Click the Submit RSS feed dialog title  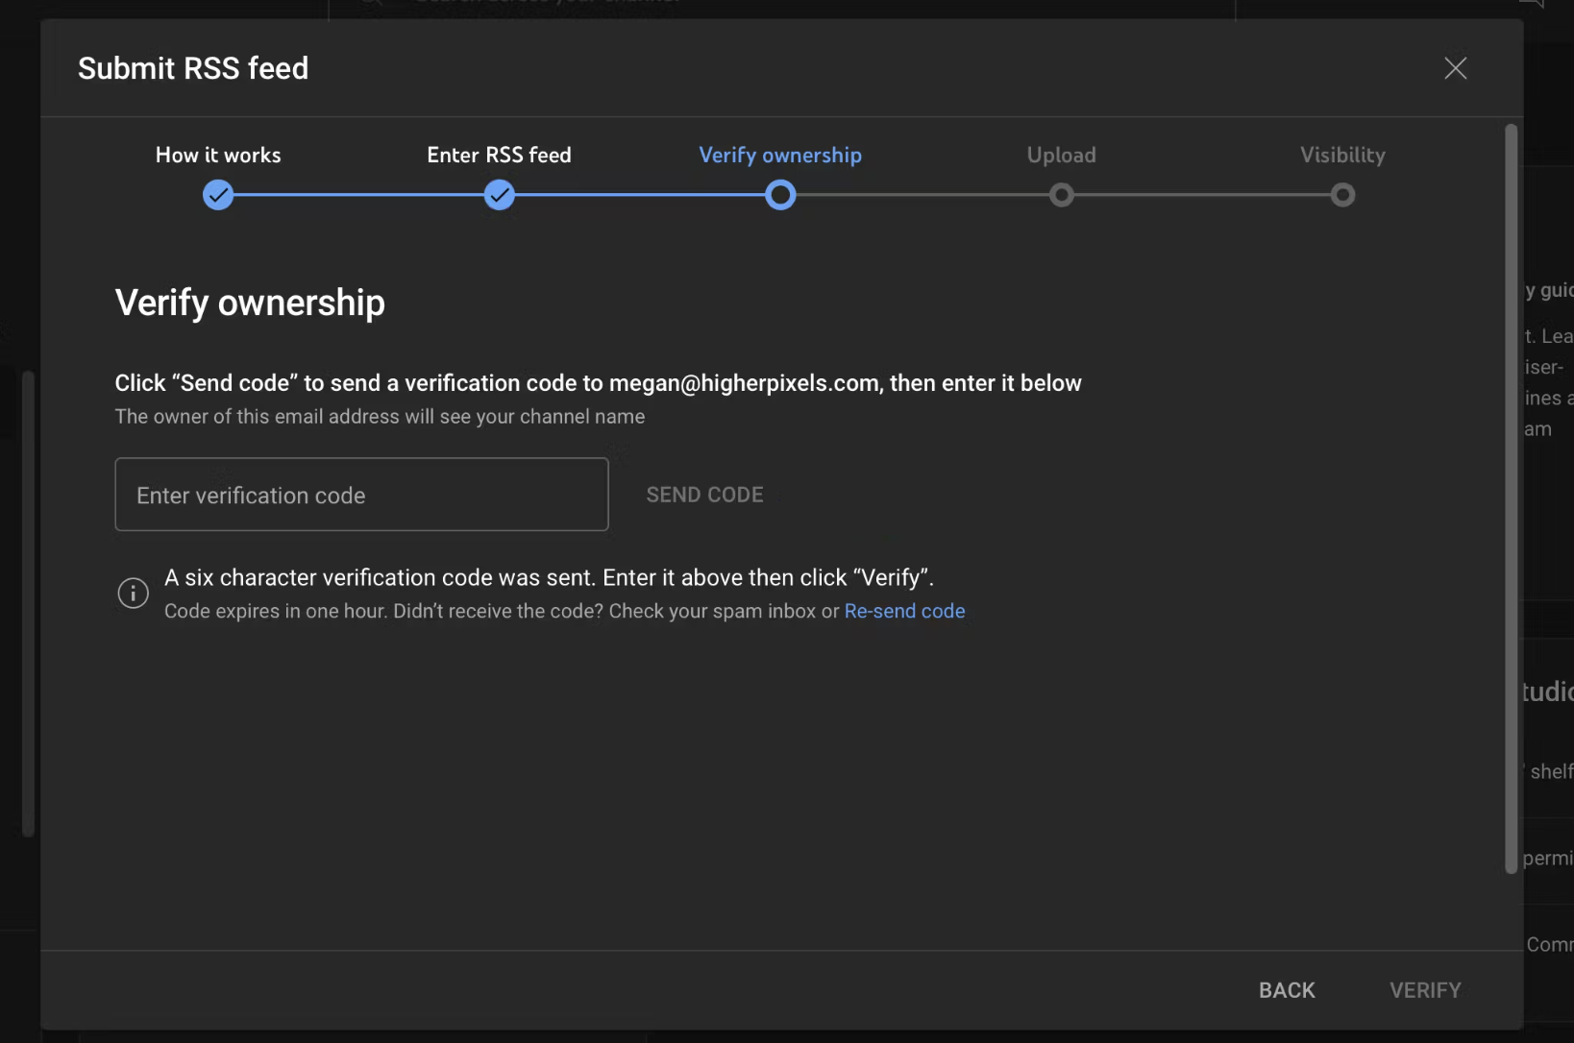click(x=193, y=68)
